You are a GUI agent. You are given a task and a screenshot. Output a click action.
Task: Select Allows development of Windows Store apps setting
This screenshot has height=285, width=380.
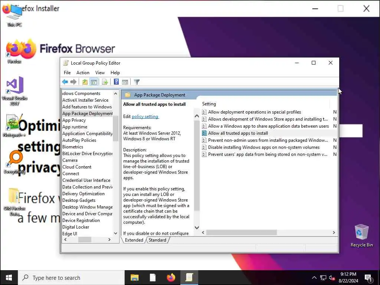click(x=268, y=119)
